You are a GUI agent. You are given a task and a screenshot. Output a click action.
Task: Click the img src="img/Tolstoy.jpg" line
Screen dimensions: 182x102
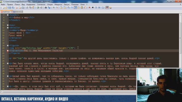tap(42, 48)
